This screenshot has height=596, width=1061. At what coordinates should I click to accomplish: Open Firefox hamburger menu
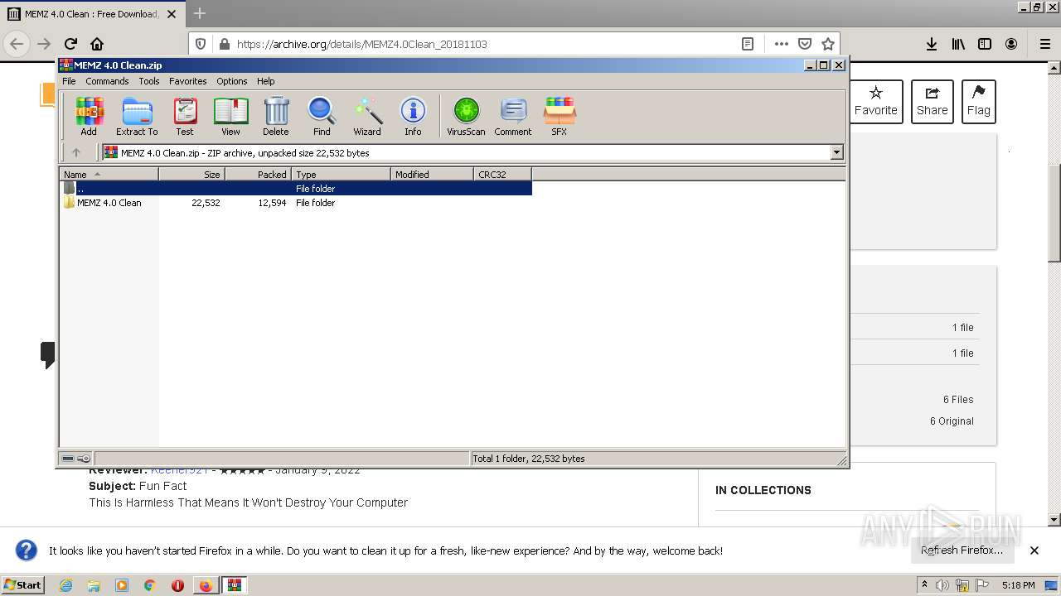click(x=1044, y=44)
